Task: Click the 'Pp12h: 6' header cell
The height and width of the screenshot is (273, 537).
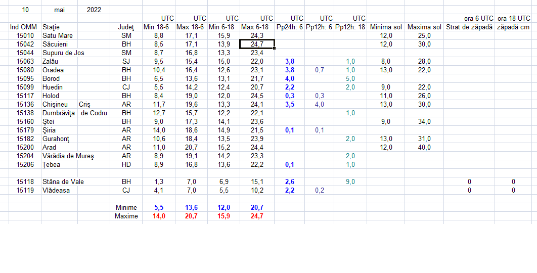Action: tap(319, 27)
